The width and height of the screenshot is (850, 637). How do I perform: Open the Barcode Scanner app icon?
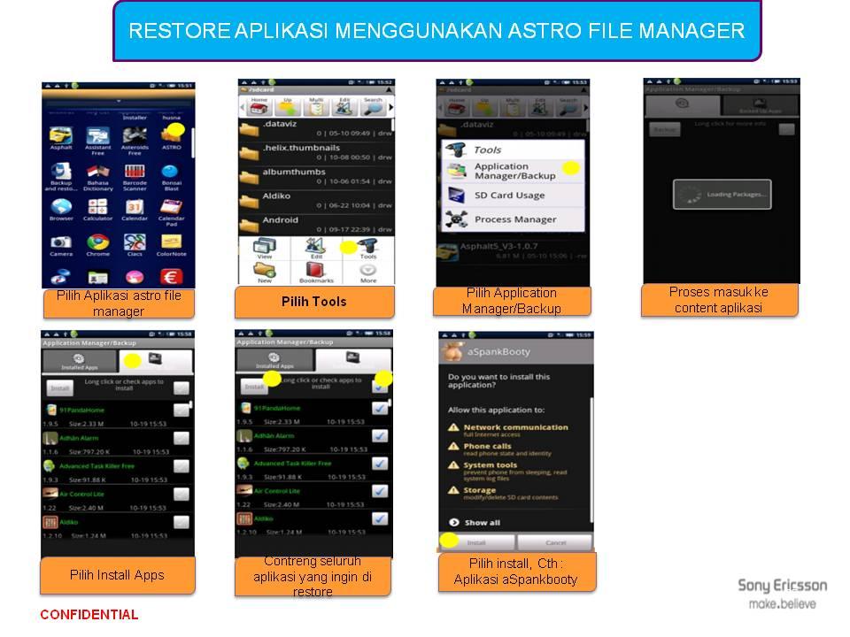point(135,172)
